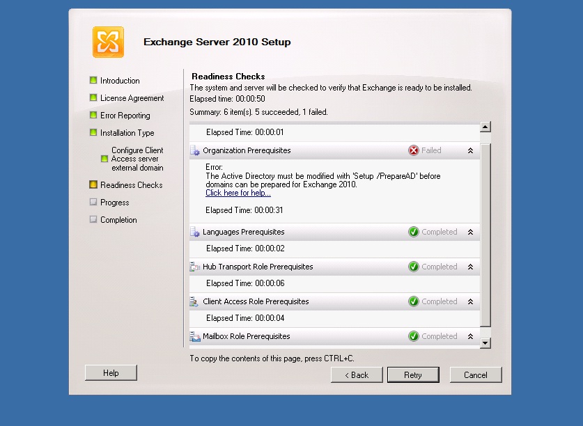The image size is (583, 426).
Task: Click green step marker beside License Agreement
Action: (x=93, y=97)
